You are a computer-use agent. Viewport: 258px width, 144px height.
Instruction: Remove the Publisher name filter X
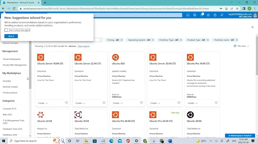click(236, 40)
